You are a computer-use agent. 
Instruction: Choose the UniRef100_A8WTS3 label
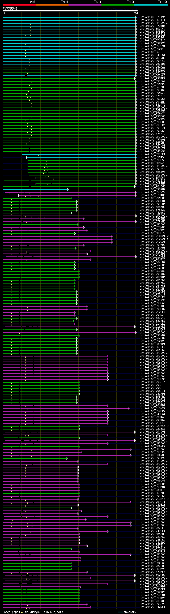(x=152, y=259)
